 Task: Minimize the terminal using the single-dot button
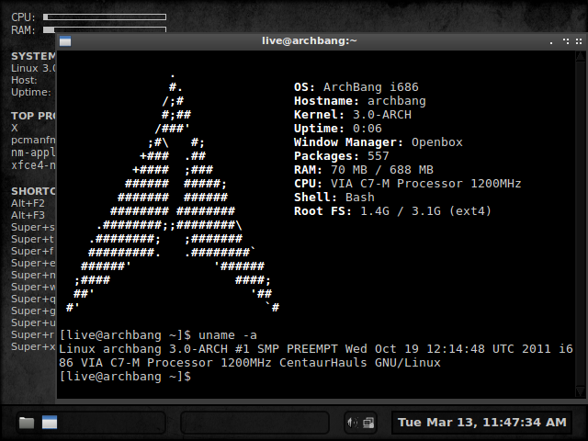pyautogui.click(x=551, y=42)
